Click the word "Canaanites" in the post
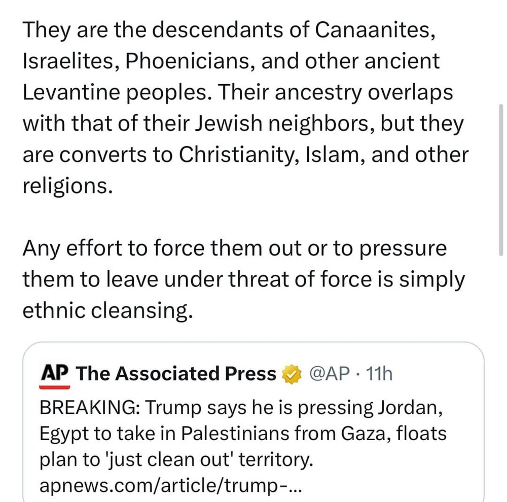507x502 pixels. (375, 30)
